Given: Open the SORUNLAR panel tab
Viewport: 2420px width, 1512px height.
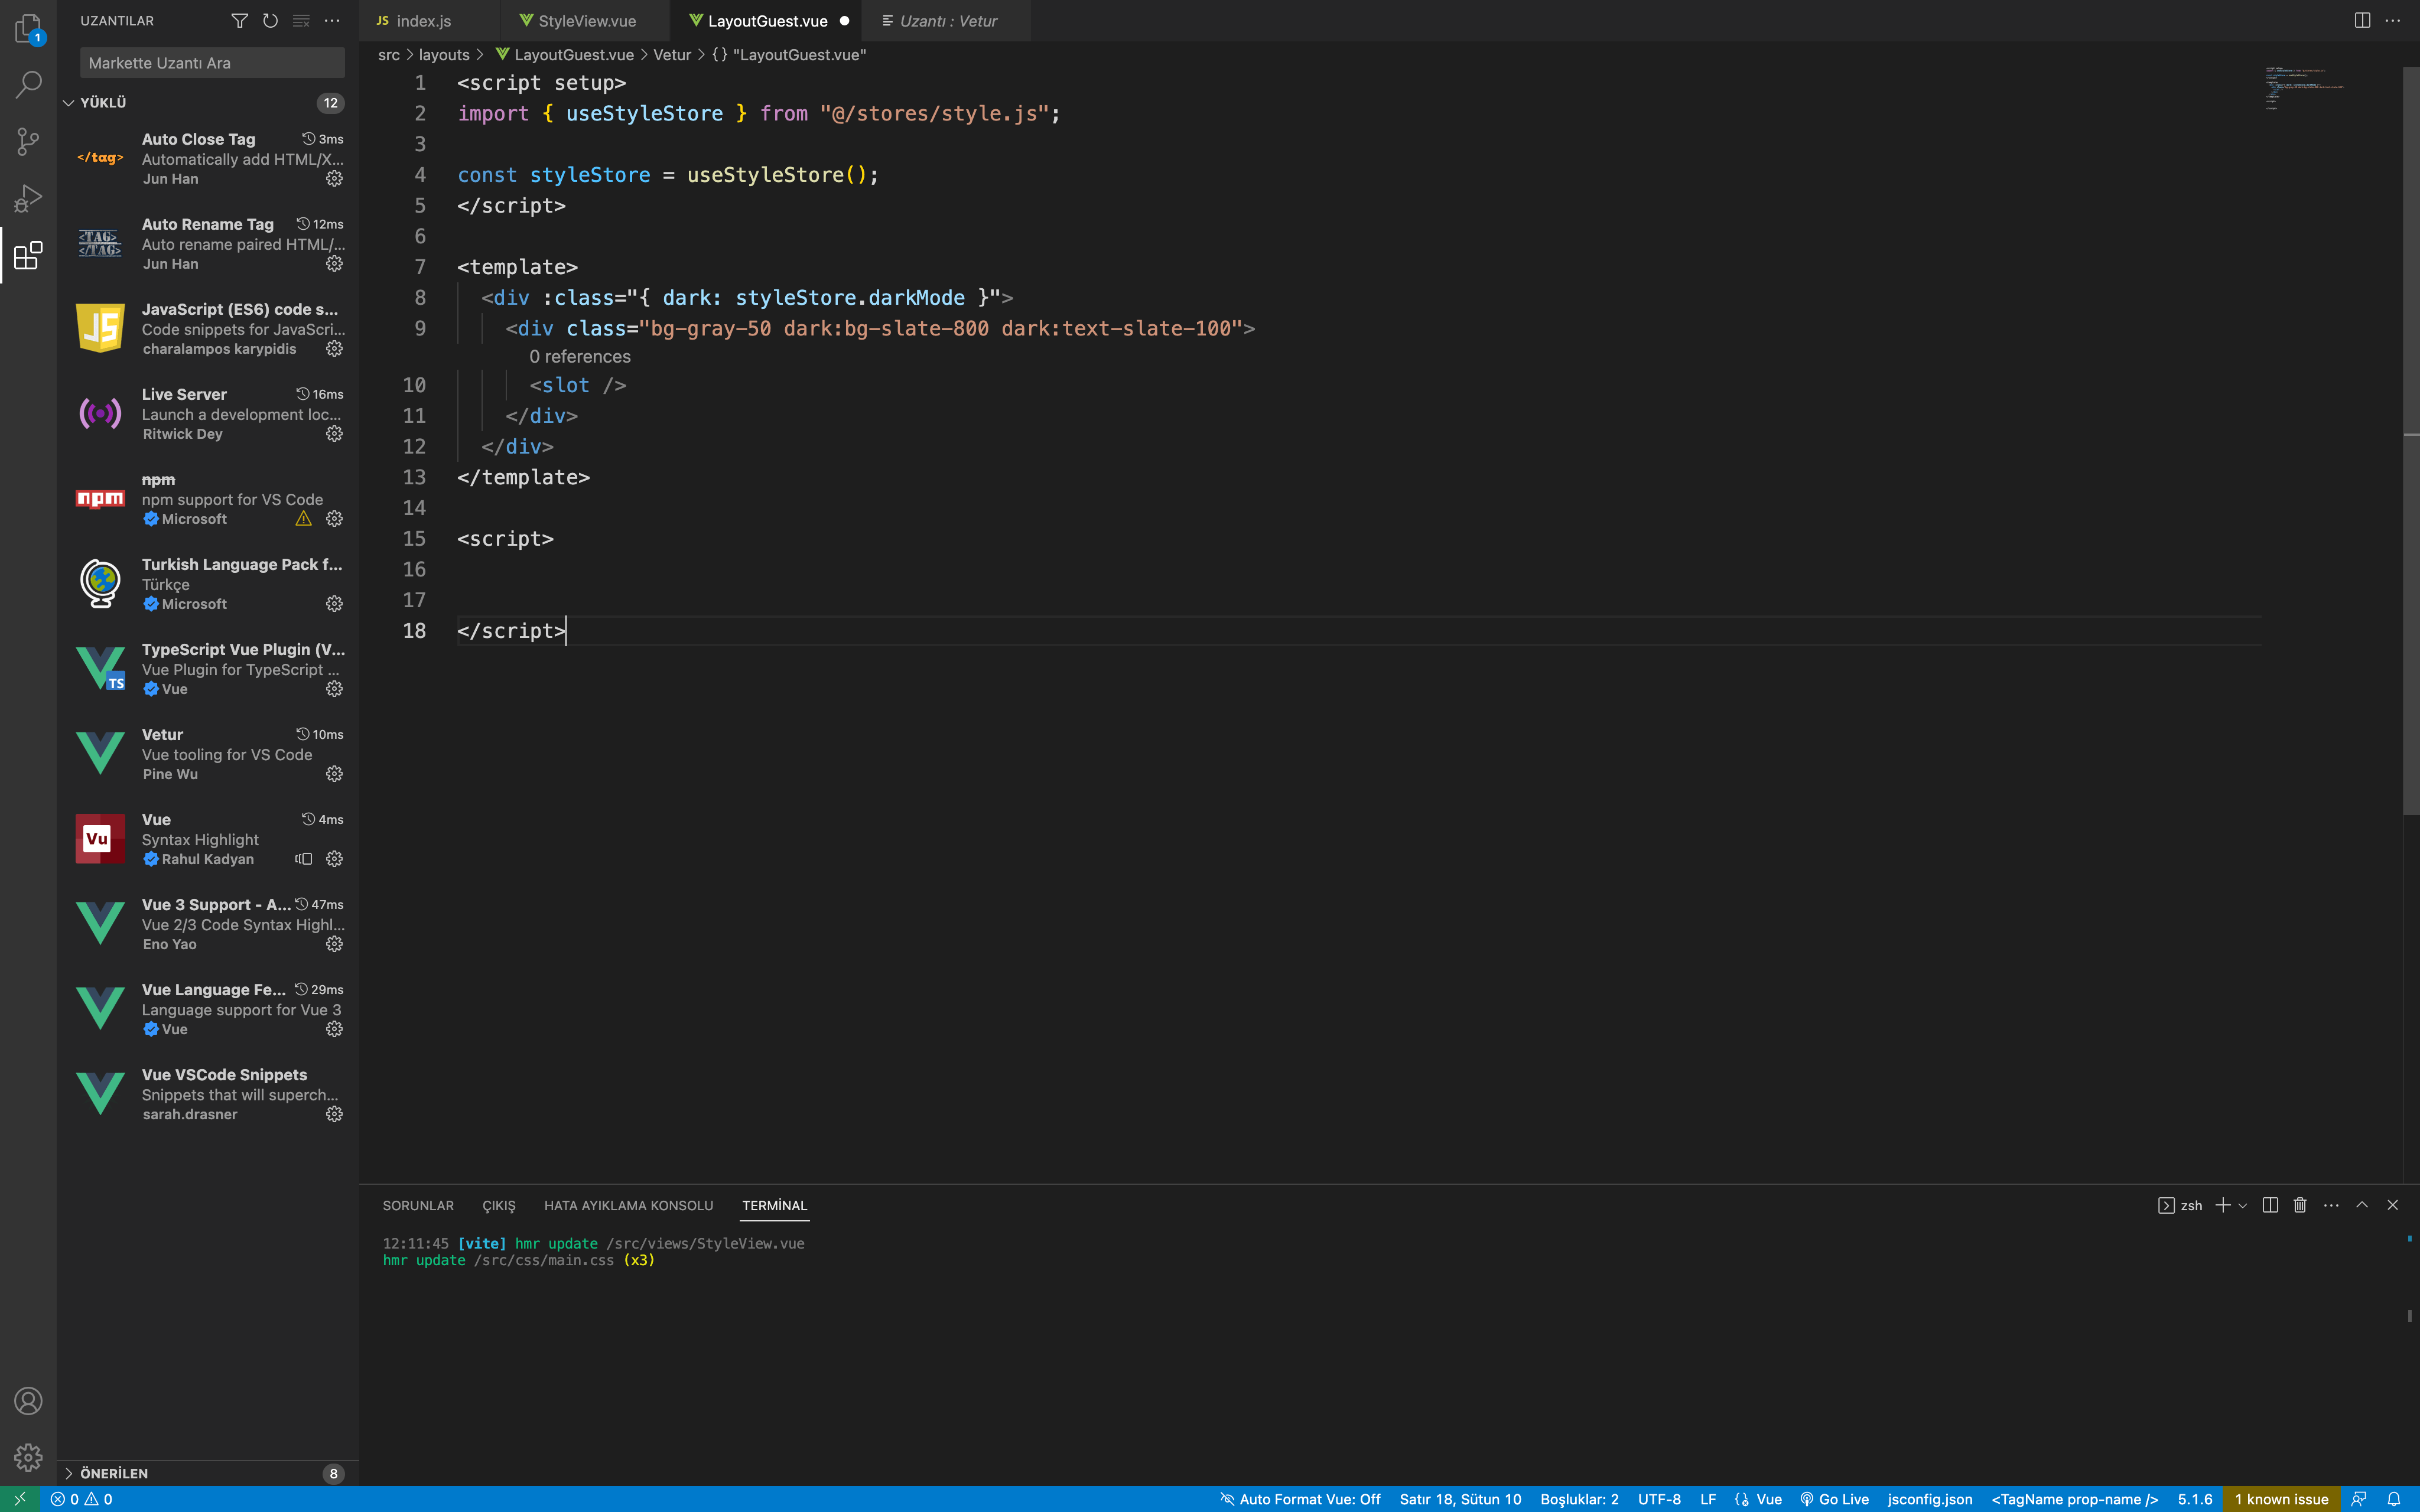Looking at the screenshot, I should (418, 1205).
